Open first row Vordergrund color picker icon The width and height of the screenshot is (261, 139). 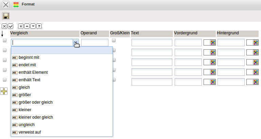tap(213, 42)
